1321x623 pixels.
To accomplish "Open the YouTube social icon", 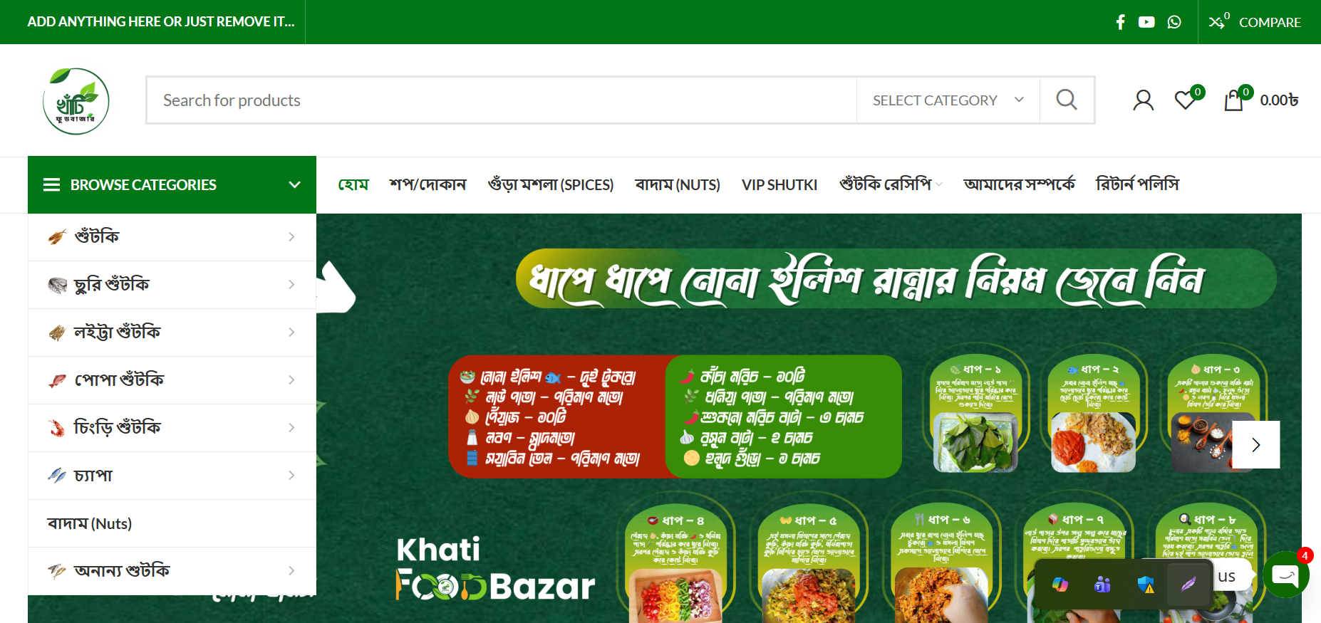I will click(x=1146, y=22).
